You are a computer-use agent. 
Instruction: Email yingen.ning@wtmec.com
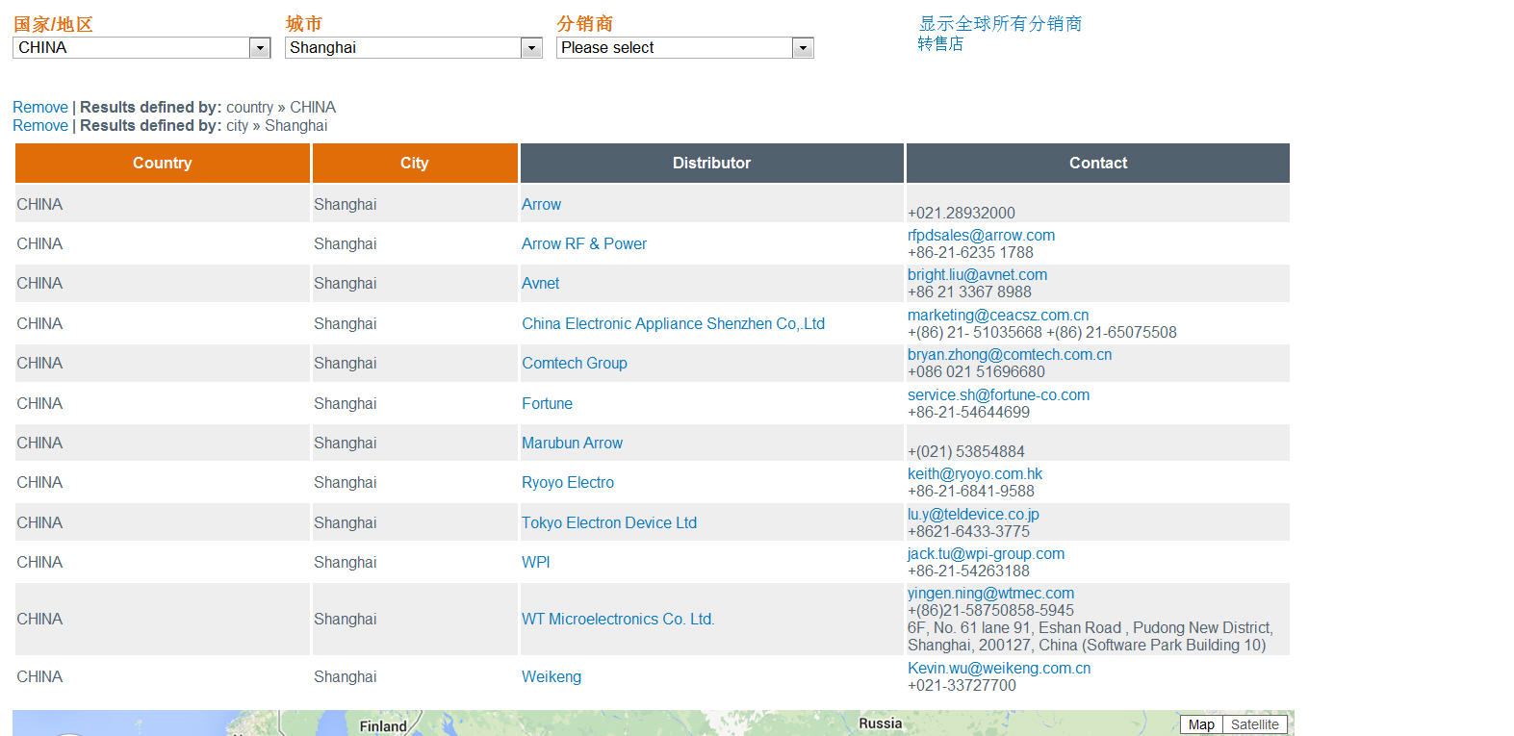click(x=990, y=593)
